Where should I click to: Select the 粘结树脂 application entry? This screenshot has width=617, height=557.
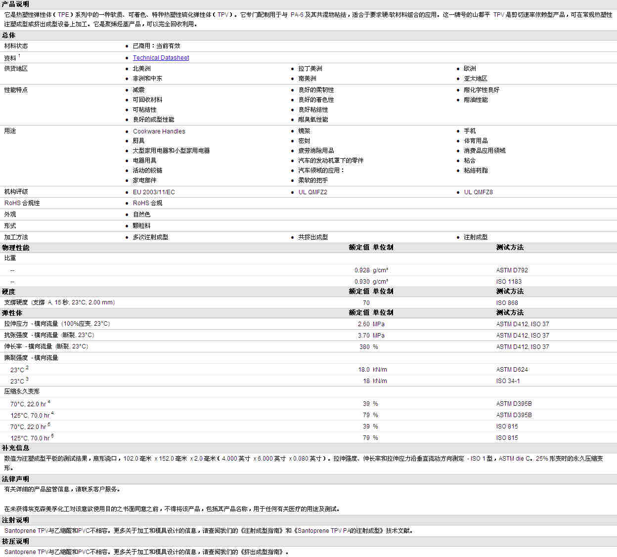pyautogui.click(x=476, y=171)
